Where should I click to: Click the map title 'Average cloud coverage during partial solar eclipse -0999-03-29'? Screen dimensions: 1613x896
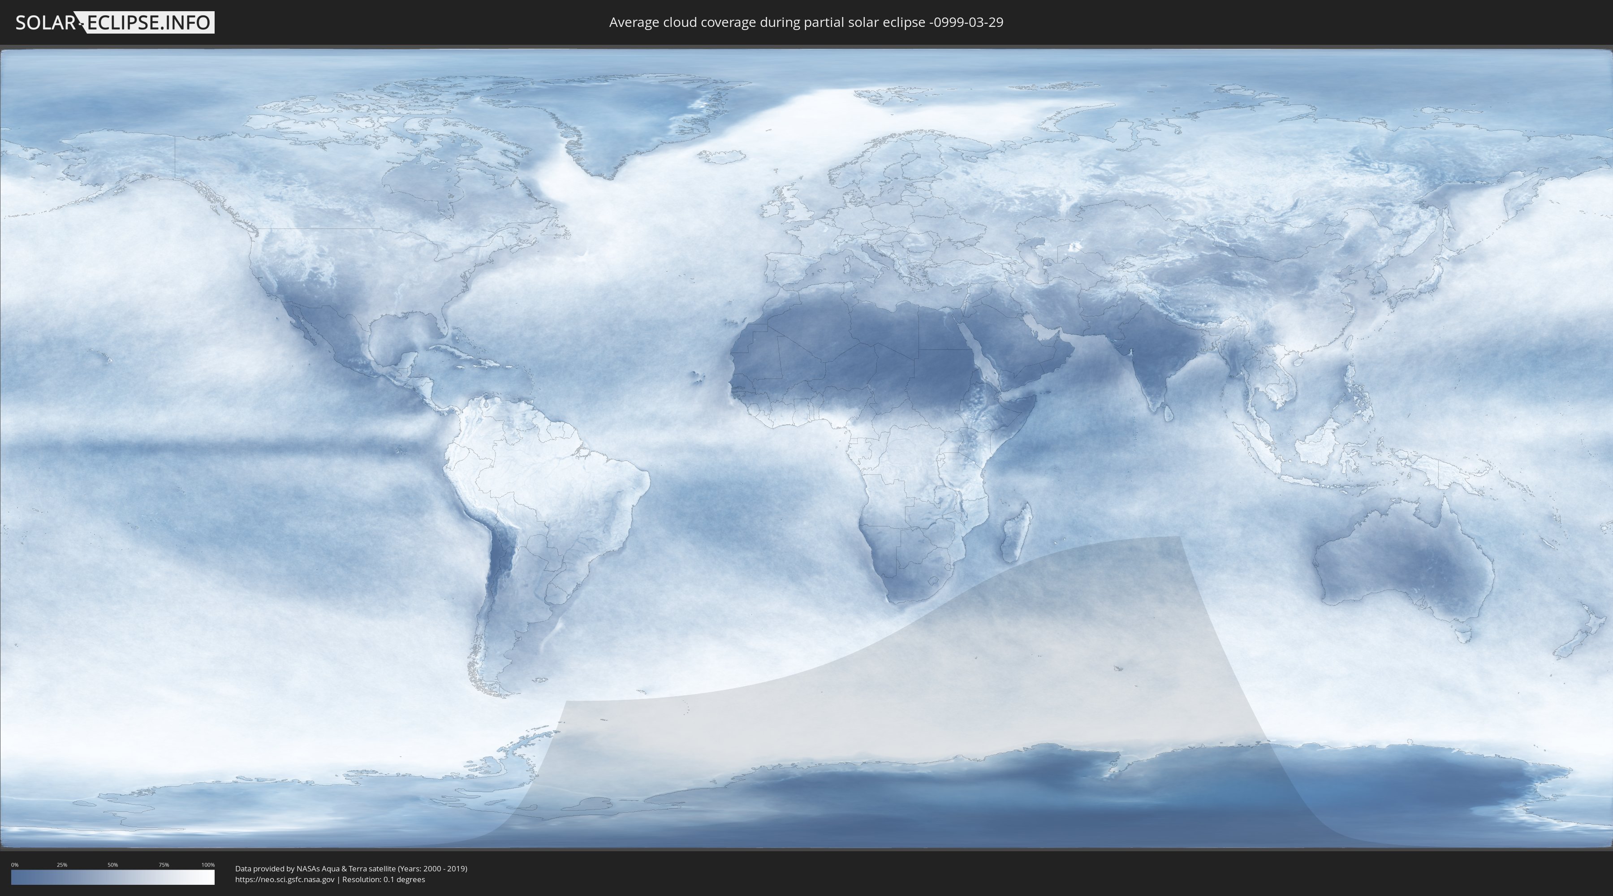tap(806, 22)
